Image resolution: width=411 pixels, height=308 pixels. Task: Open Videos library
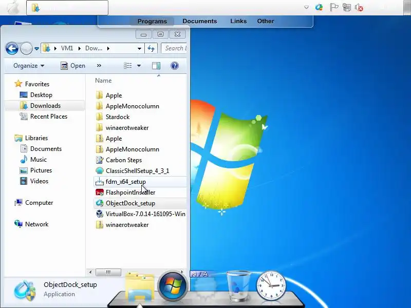(39, 181)
